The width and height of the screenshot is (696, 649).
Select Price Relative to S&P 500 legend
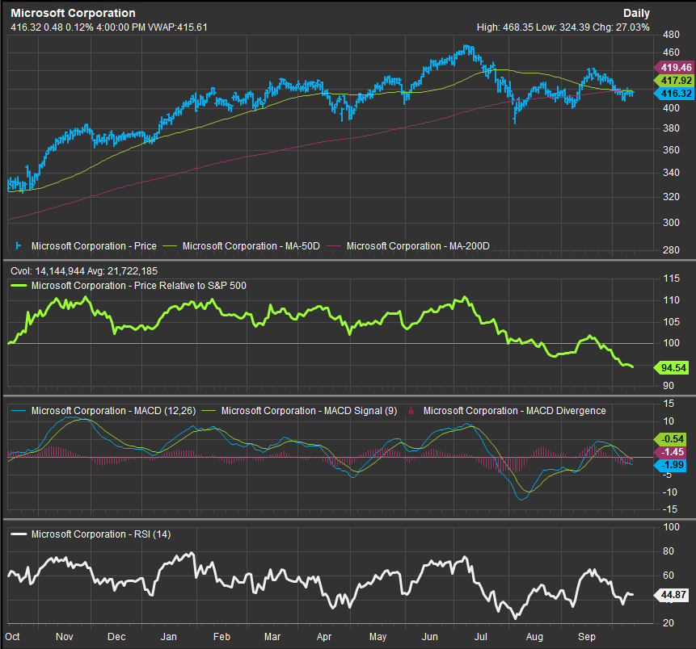coord(138,286)
